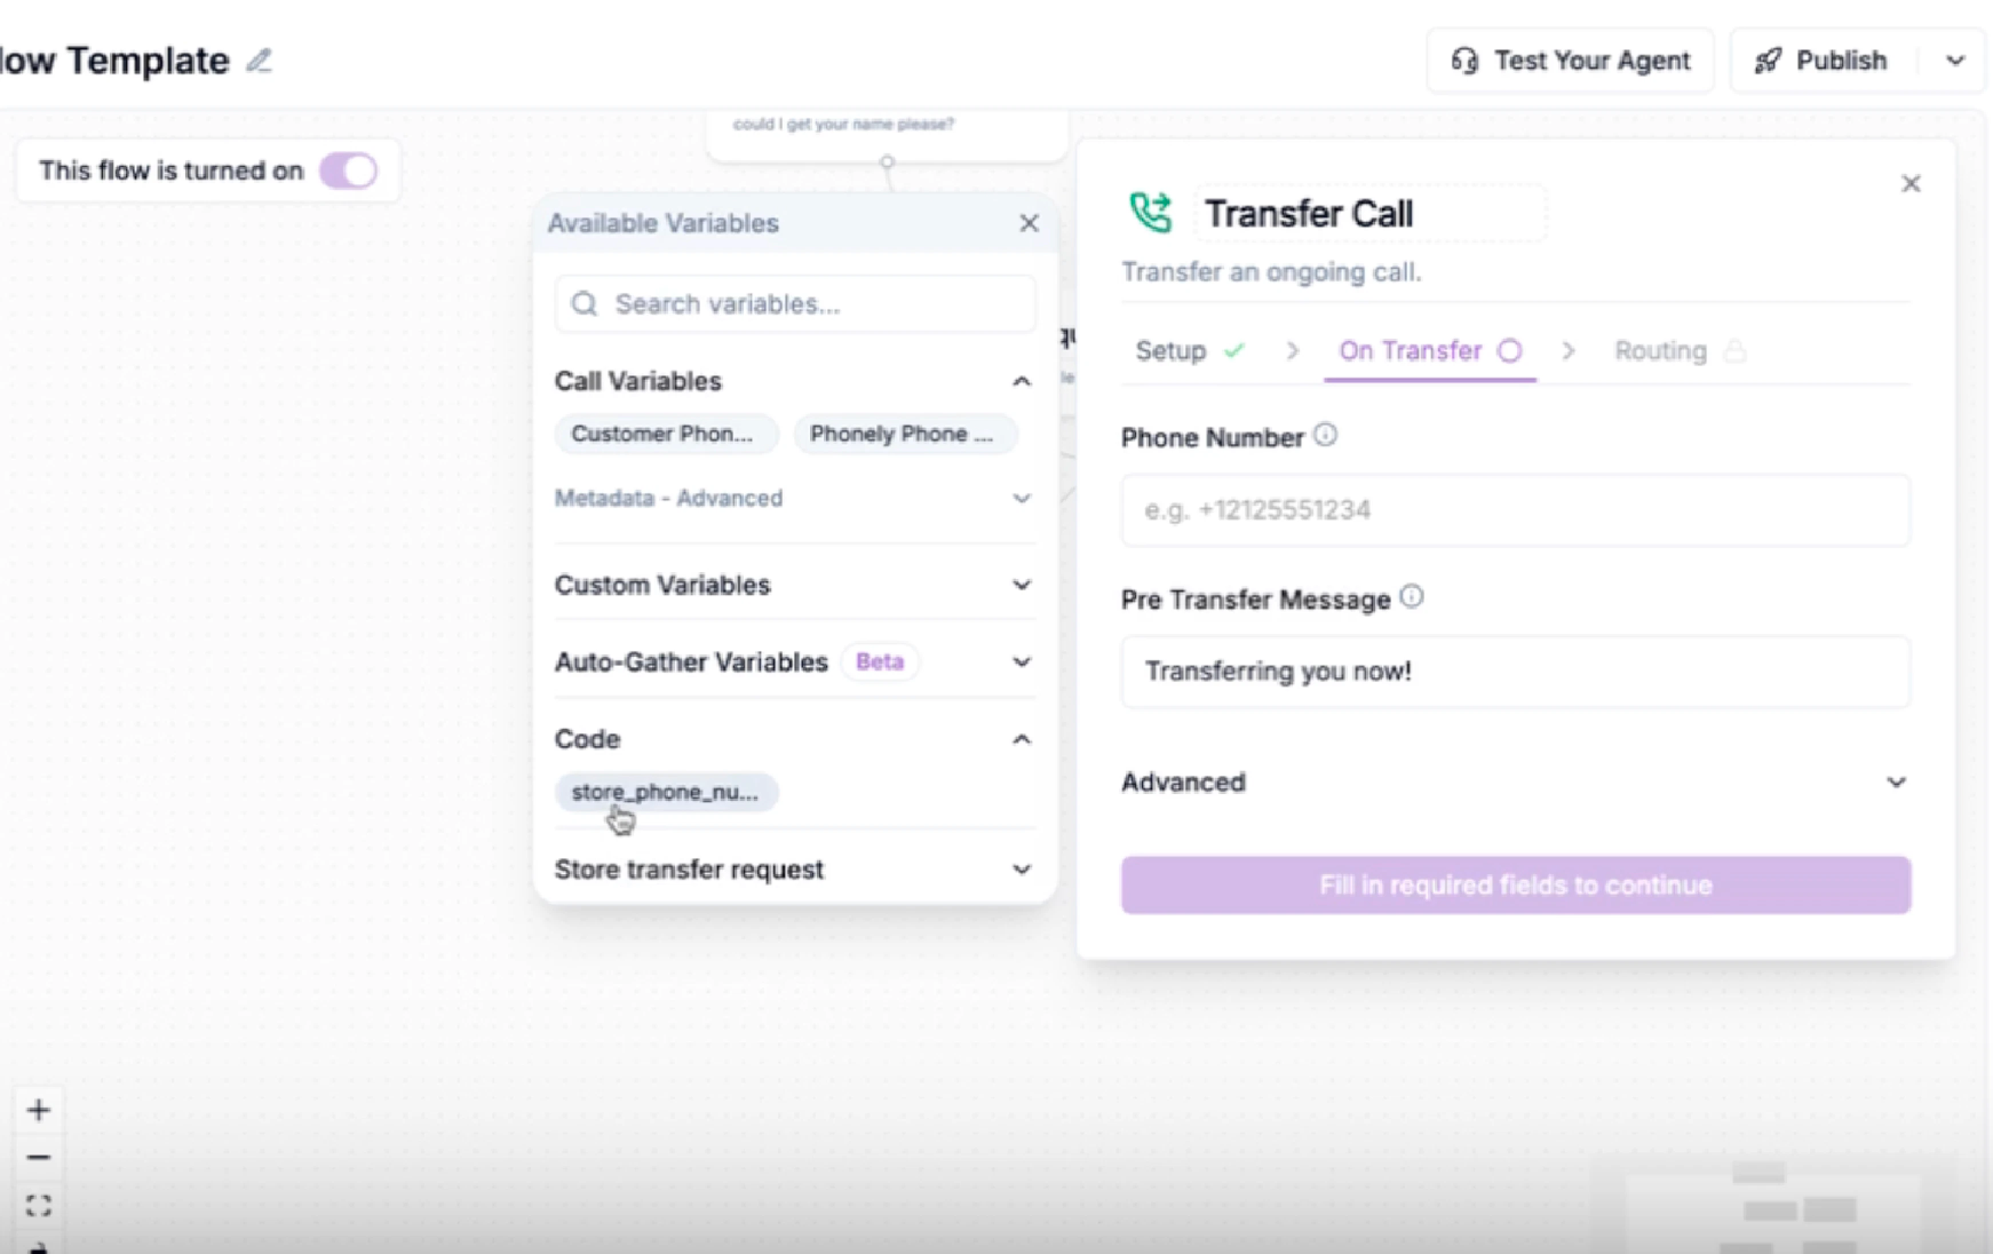Click the Phone Number input field
The width and height of the screenshot is (1993, 1254).
click(x=1515, y=510)
